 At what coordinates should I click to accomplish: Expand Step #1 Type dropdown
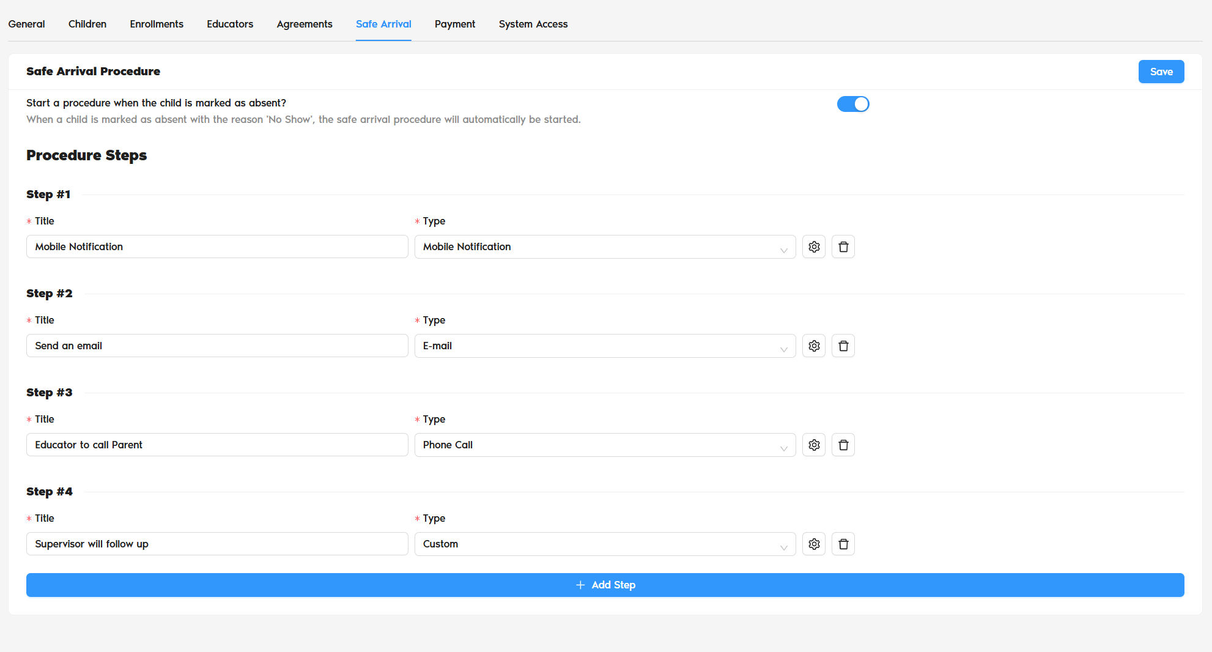[605, 246]
